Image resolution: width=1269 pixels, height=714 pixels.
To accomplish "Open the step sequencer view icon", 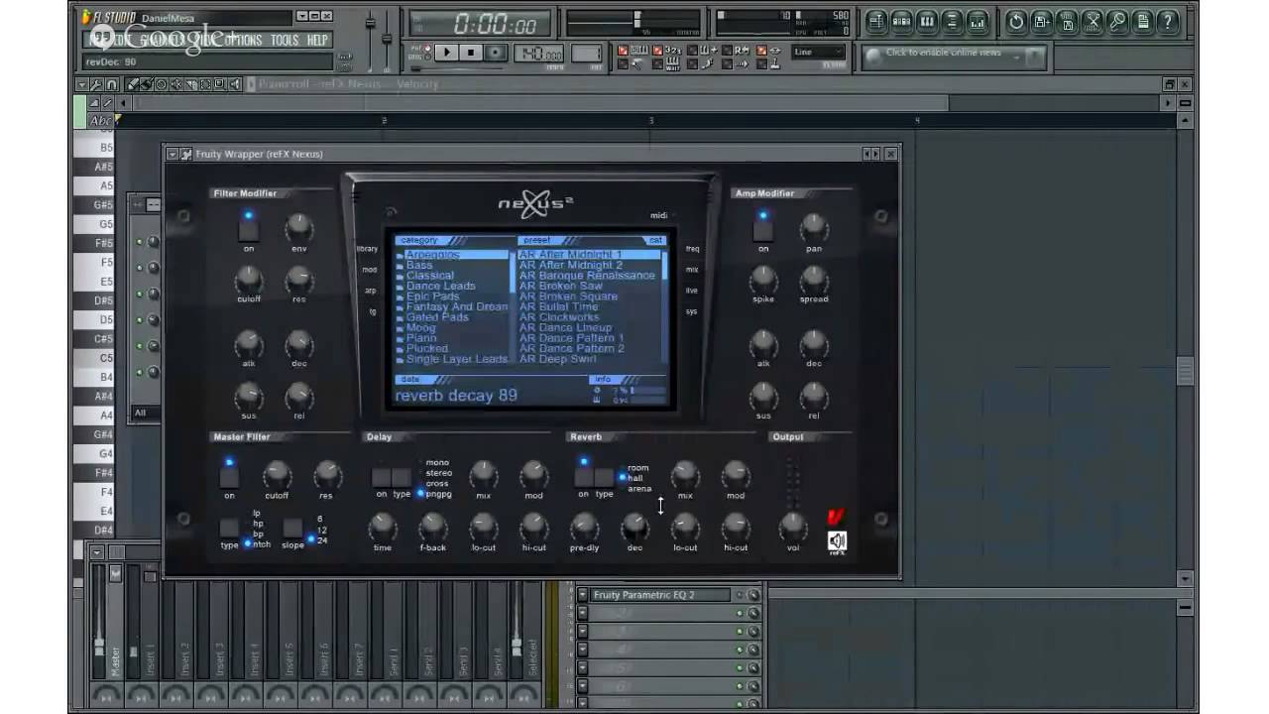I will 901,21.
